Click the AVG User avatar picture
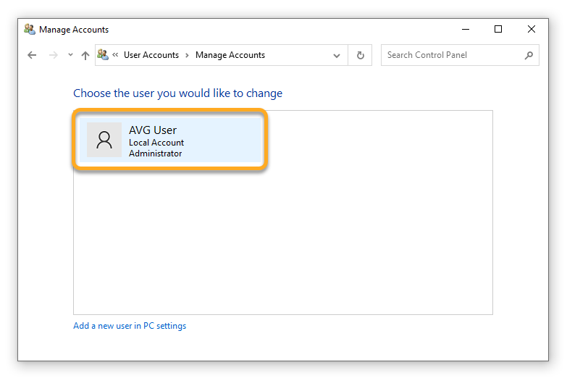Viewport: 567px width, 378px height. [104, 140]
